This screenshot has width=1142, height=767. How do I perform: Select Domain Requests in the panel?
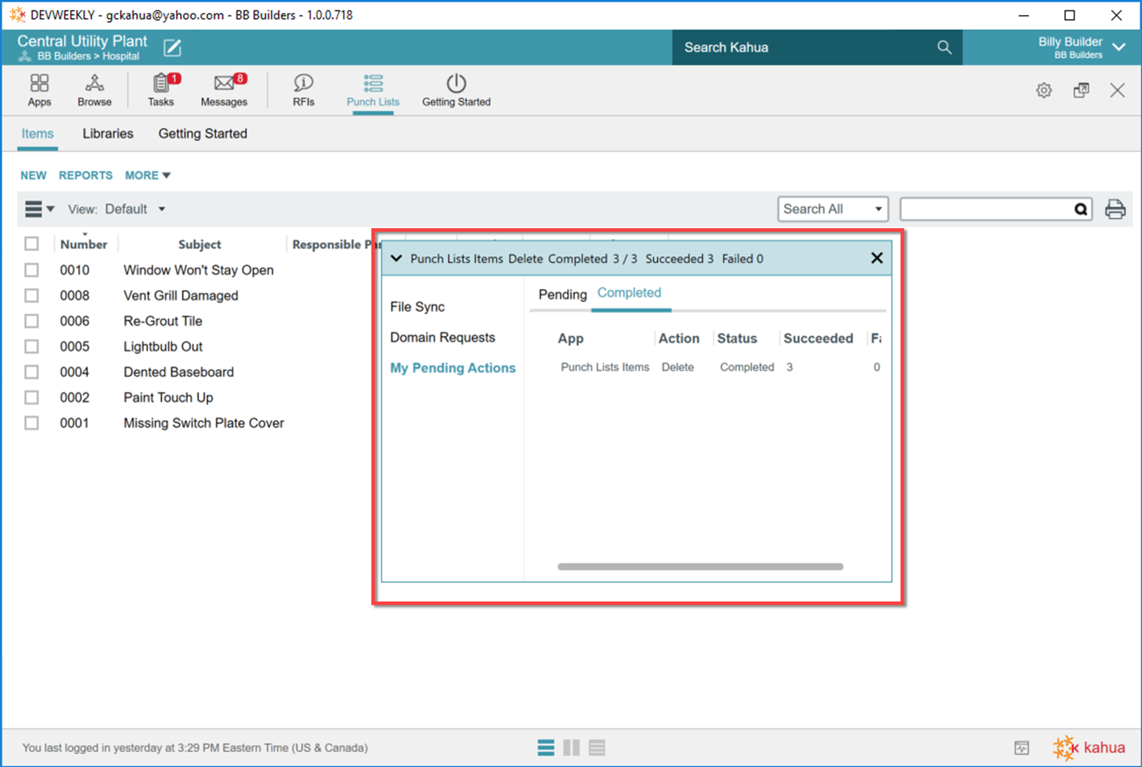[442, 337]
